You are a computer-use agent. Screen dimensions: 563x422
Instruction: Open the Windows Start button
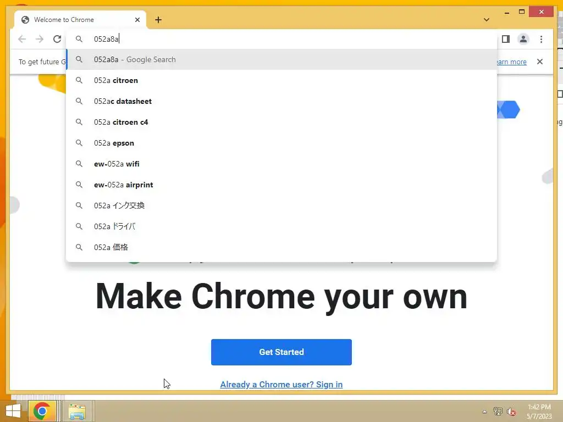(x=13, y=411)
